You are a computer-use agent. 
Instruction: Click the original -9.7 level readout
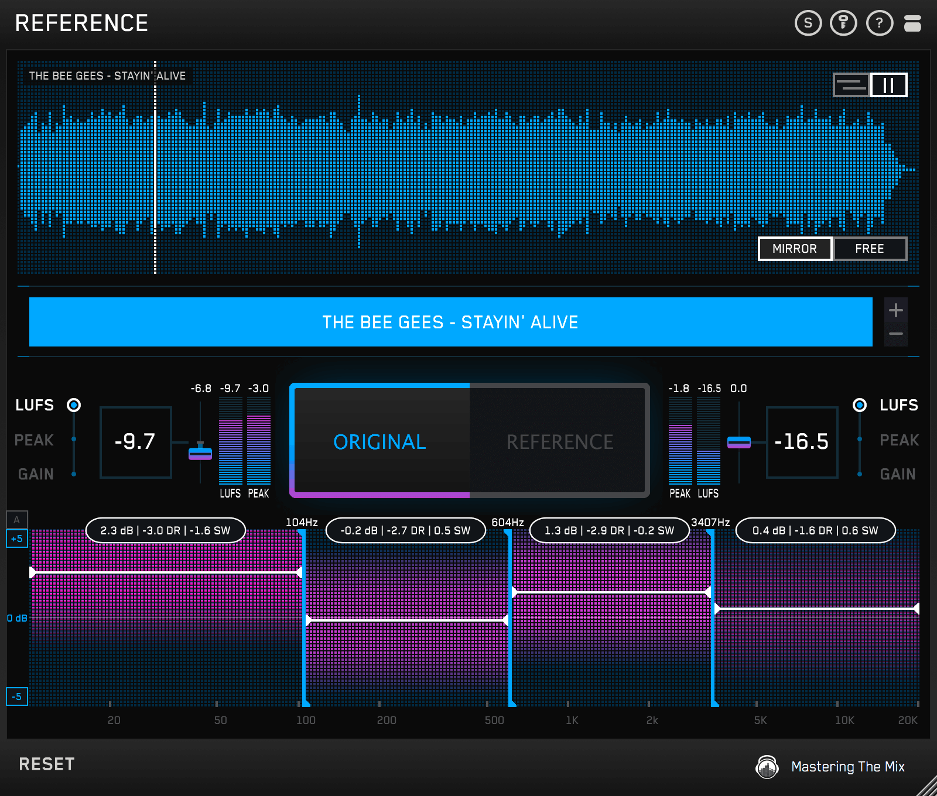point(135,442)
